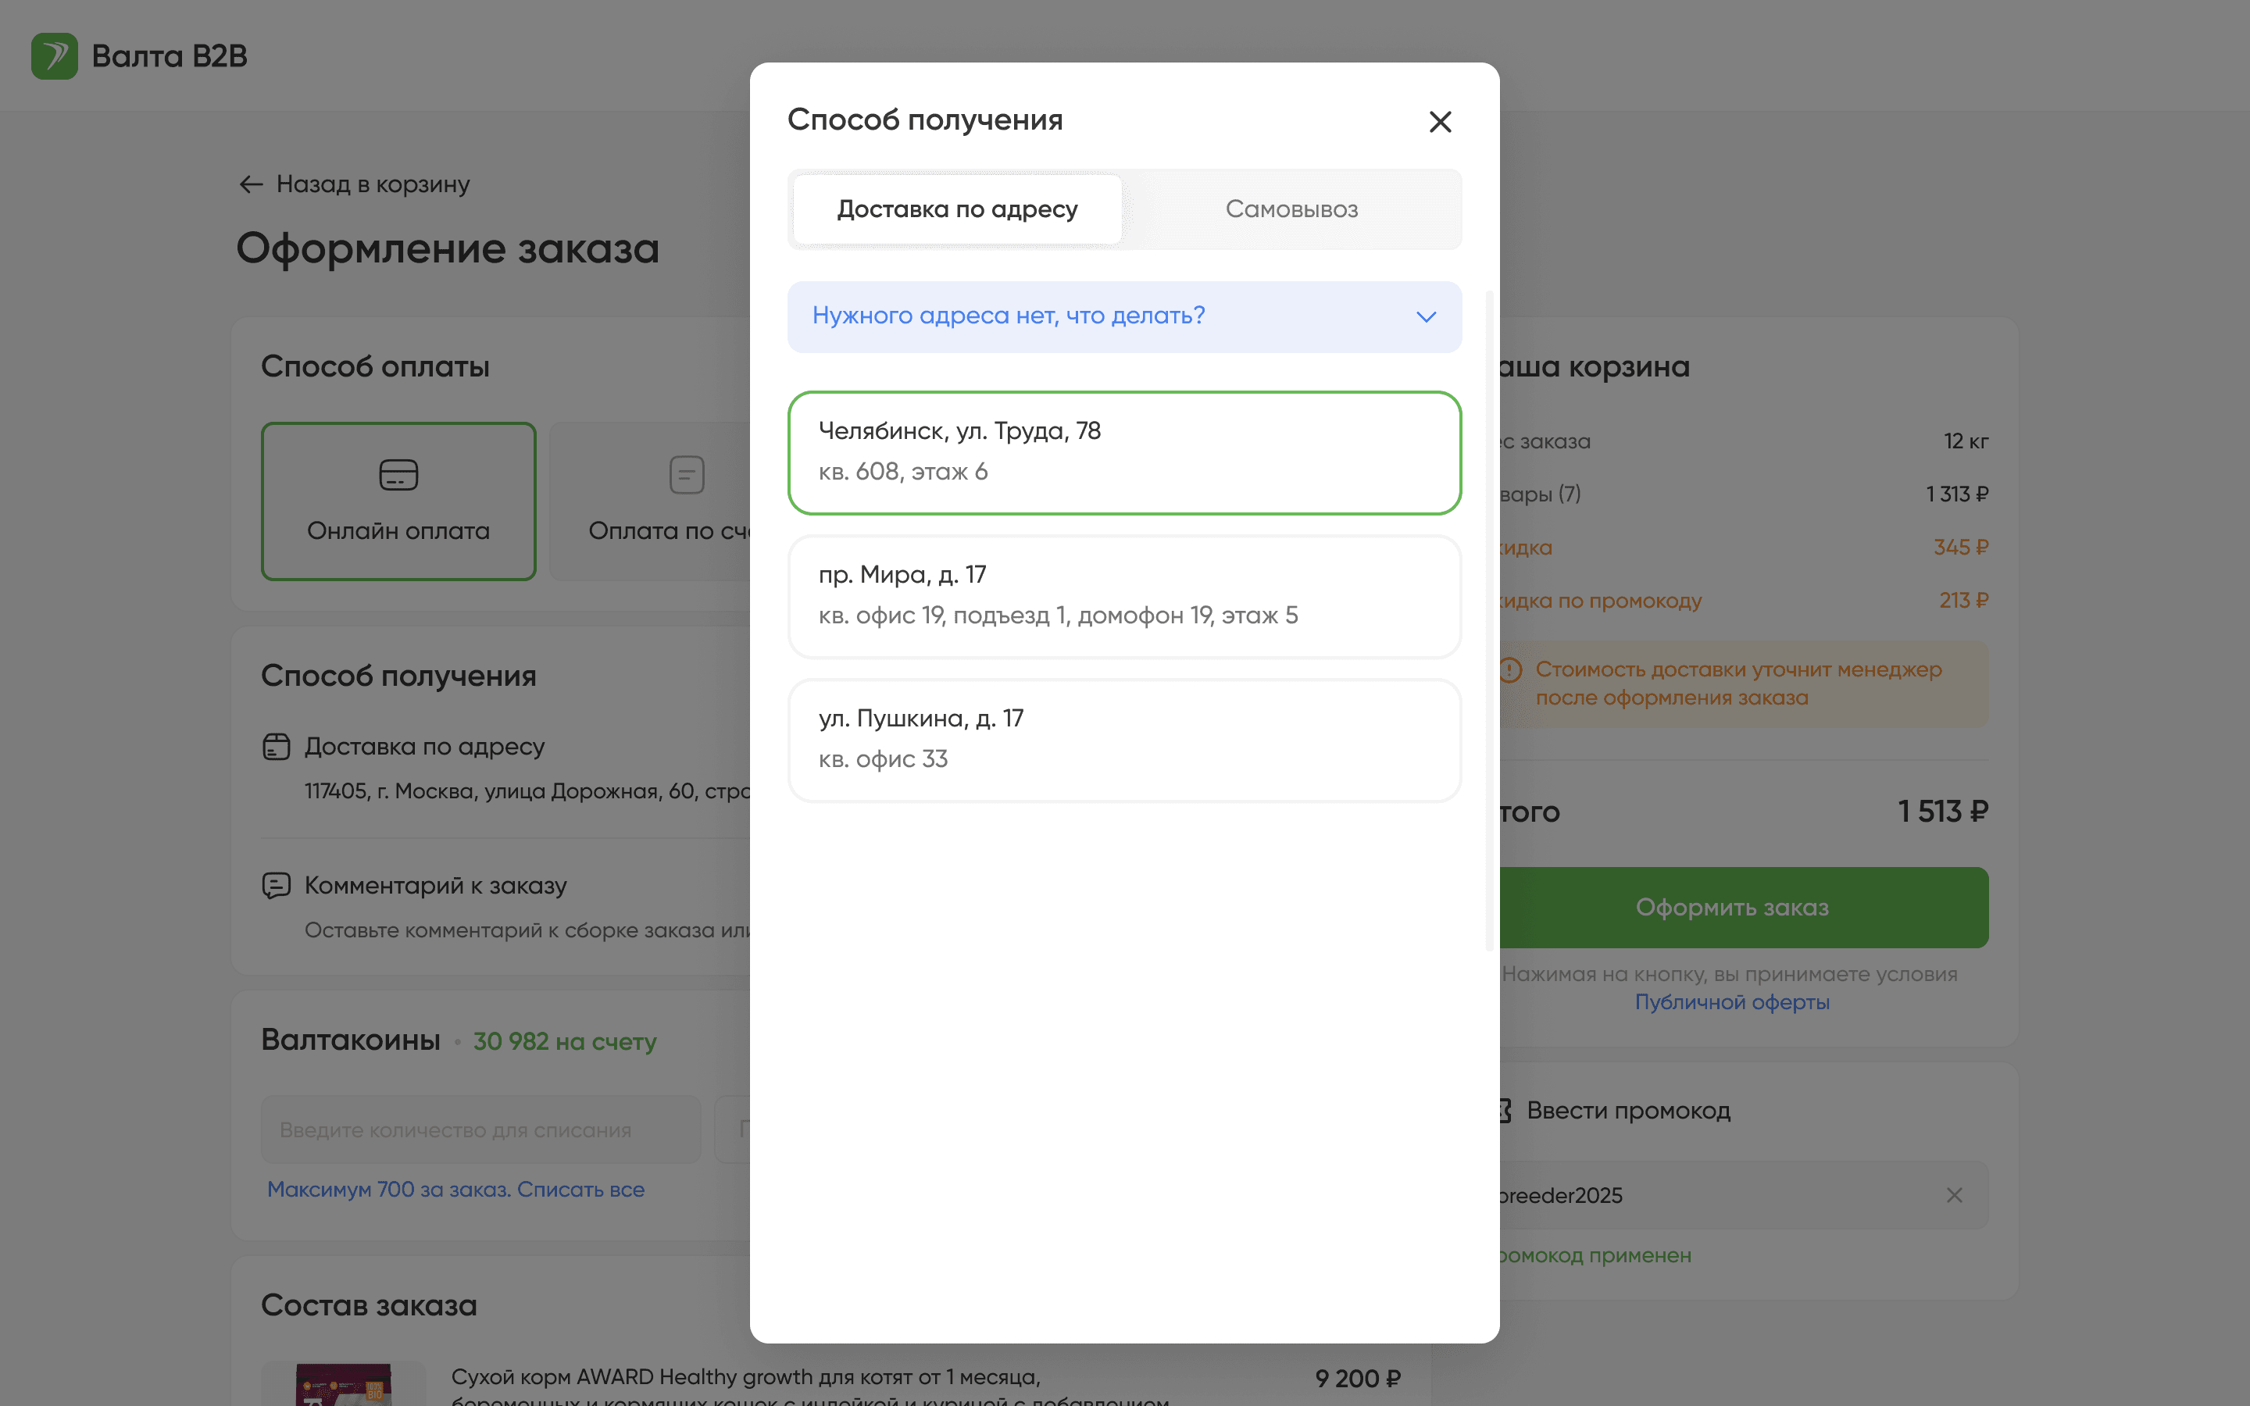Click the back arrow to Назад в корзину
The width and height of the screenshot is (2250, 1406).
(251, 184)
